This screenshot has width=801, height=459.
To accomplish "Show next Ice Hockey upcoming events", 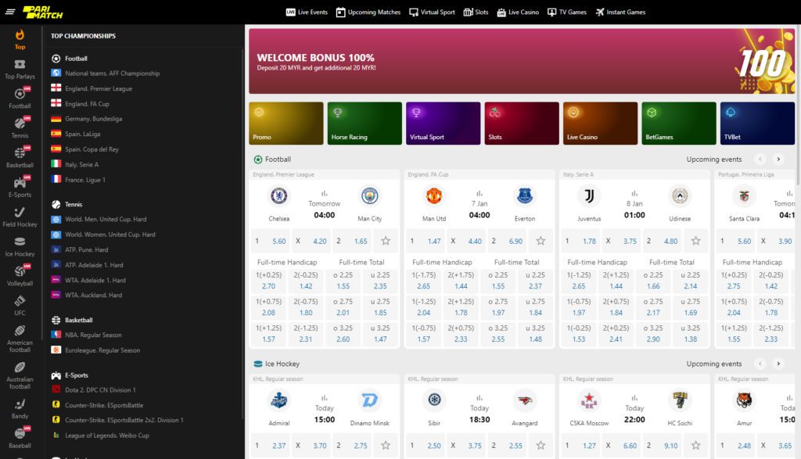I will [778, 364].
